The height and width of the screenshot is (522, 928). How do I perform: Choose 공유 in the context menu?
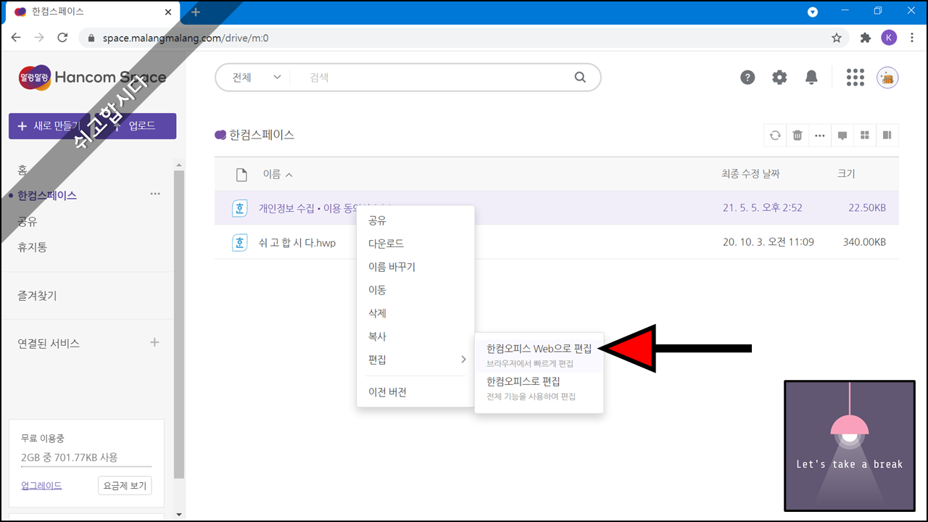(415, 220)
